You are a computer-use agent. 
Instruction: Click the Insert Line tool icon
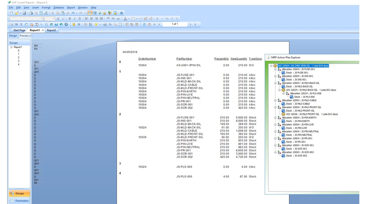click(x=41, y=24)
